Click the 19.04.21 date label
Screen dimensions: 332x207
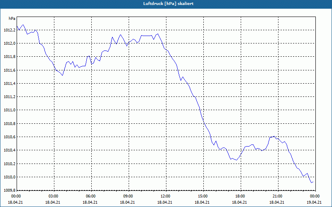pyautogui.click(x=314, y=202)
